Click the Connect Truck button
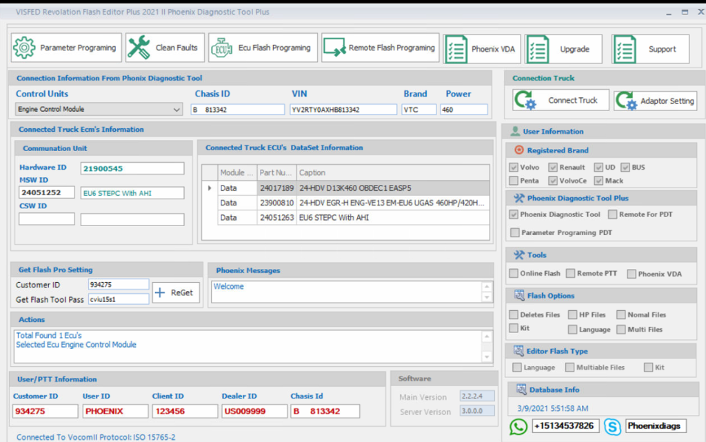The width and height of the screenshot is (706, 442). [561, 101]
